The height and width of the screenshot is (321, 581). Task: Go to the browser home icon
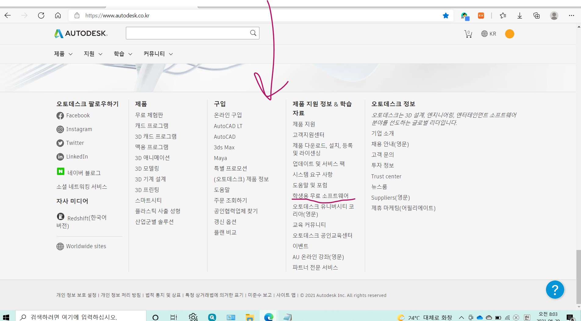tap(58, 16)
